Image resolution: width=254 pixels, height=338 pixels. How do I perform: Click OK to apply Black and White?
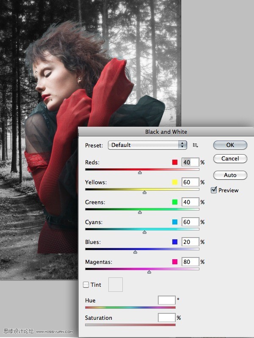point(230,145)
